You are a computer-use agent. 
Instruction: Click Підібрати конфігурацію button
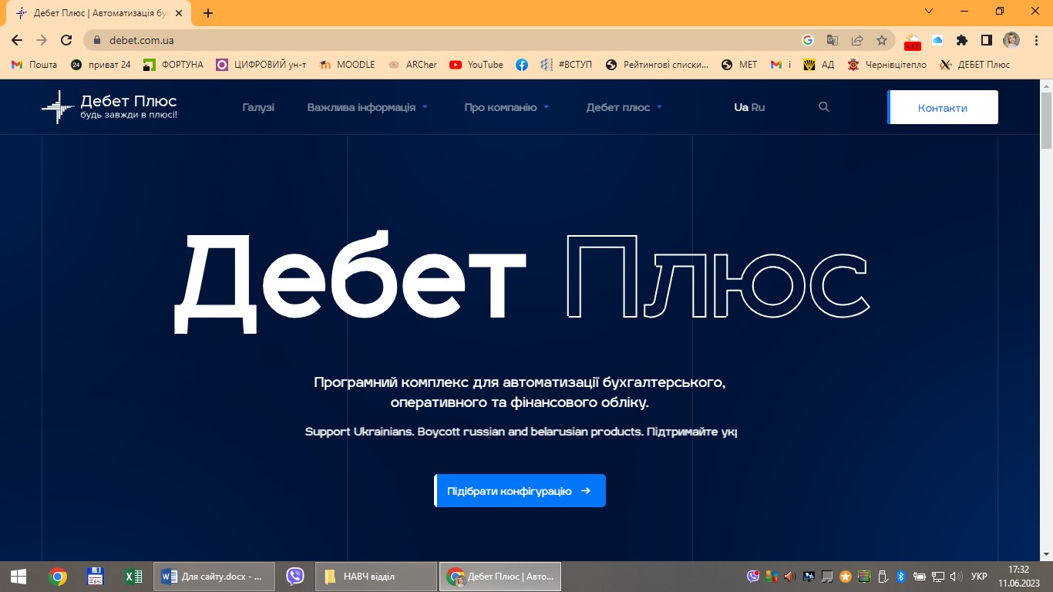tap(520, 490)
